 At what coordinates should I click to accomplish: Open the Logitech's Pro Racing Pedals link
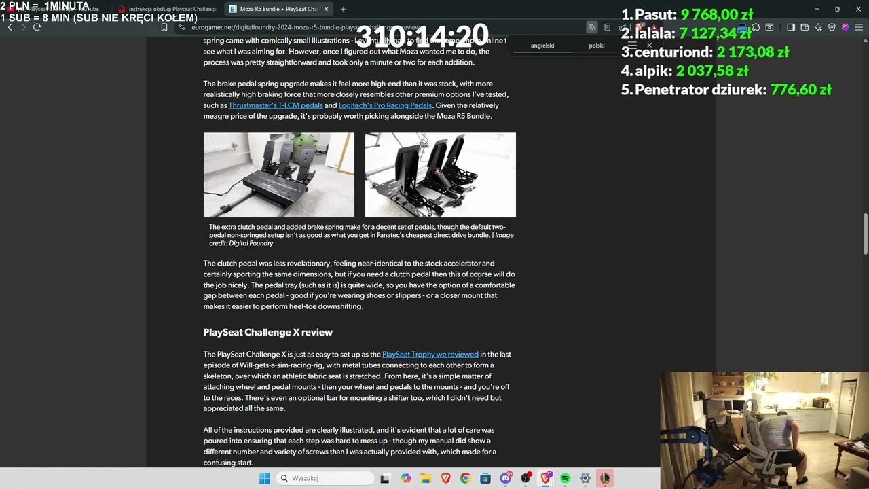[385, 105]
